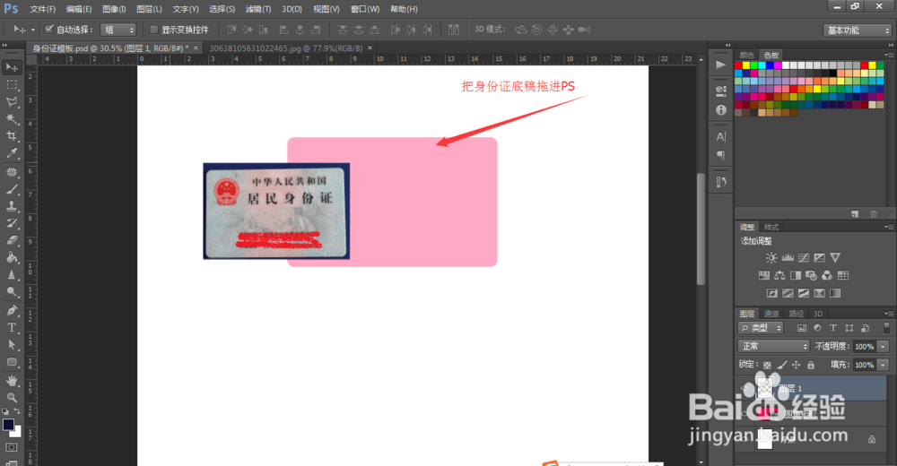897x466 pixels.
Task: Add an Invert adjustment
Action: 771,293
